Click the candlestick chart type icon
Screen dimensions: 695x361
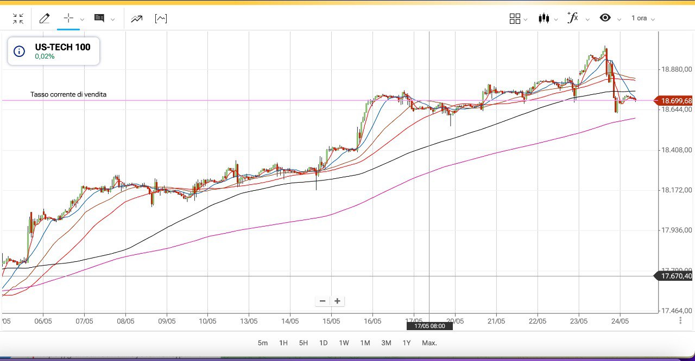point(544,19)
